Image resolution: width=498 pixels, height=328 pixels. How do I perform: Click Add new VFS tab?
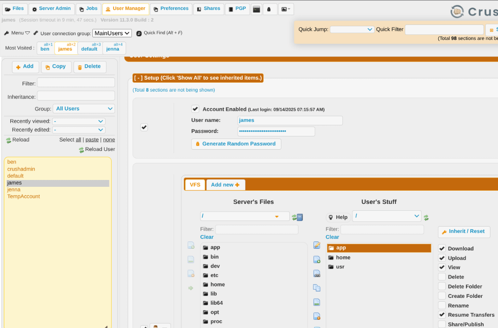tap(225, 185)
